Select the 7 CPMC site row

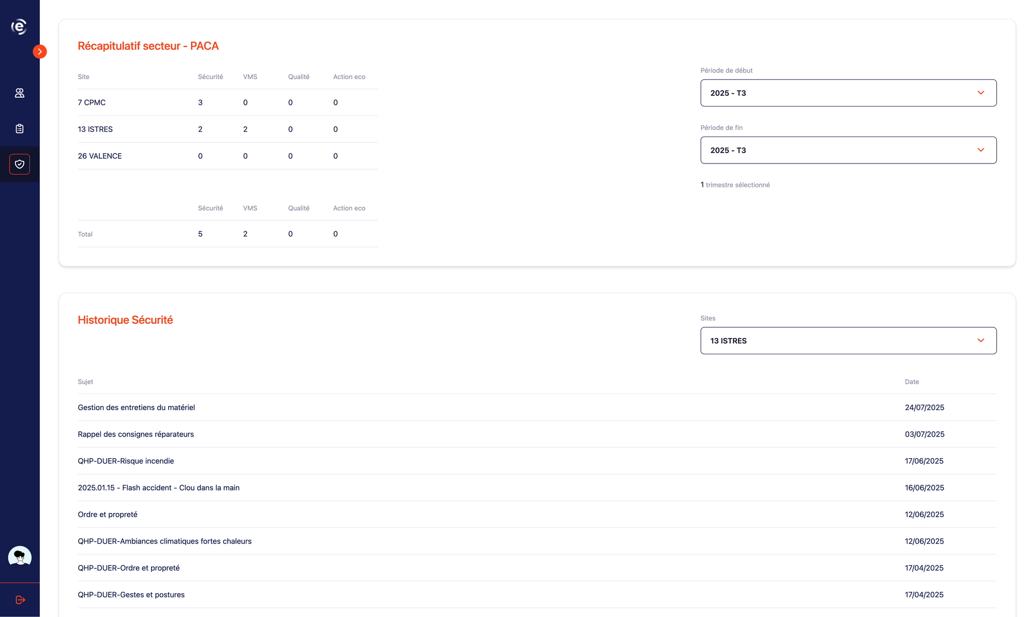tap(92, 102)
